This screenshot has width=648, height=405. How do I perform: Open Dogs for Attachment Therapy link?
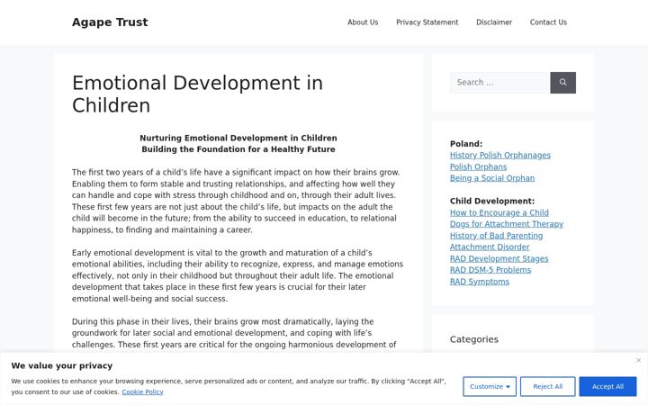click(x=507, y=224)
